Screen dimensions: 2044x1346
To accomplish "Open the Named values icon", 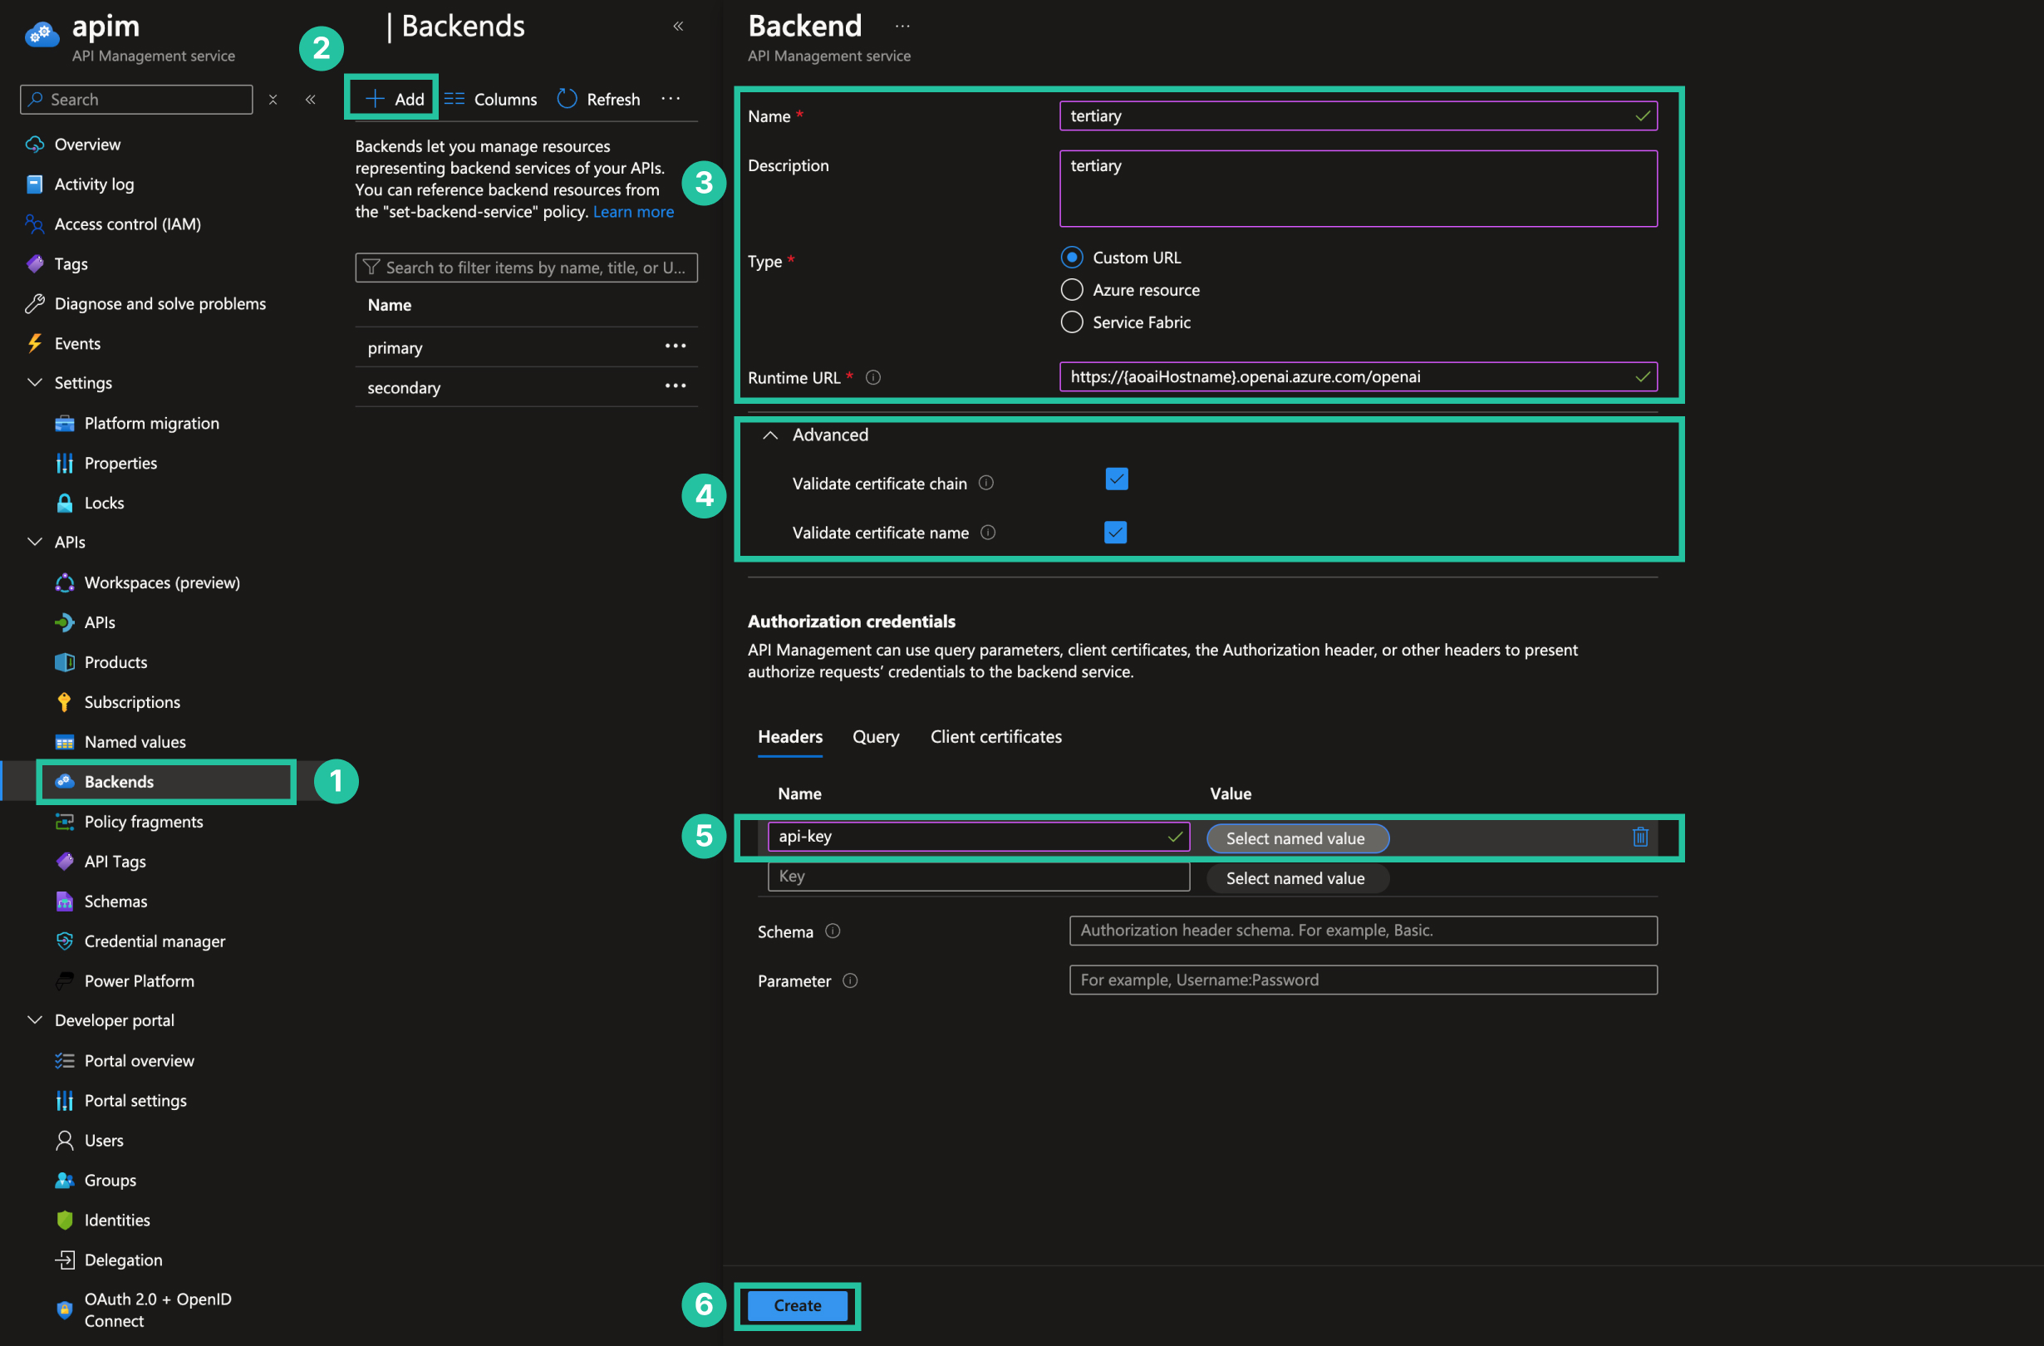I will pos(65,742).
